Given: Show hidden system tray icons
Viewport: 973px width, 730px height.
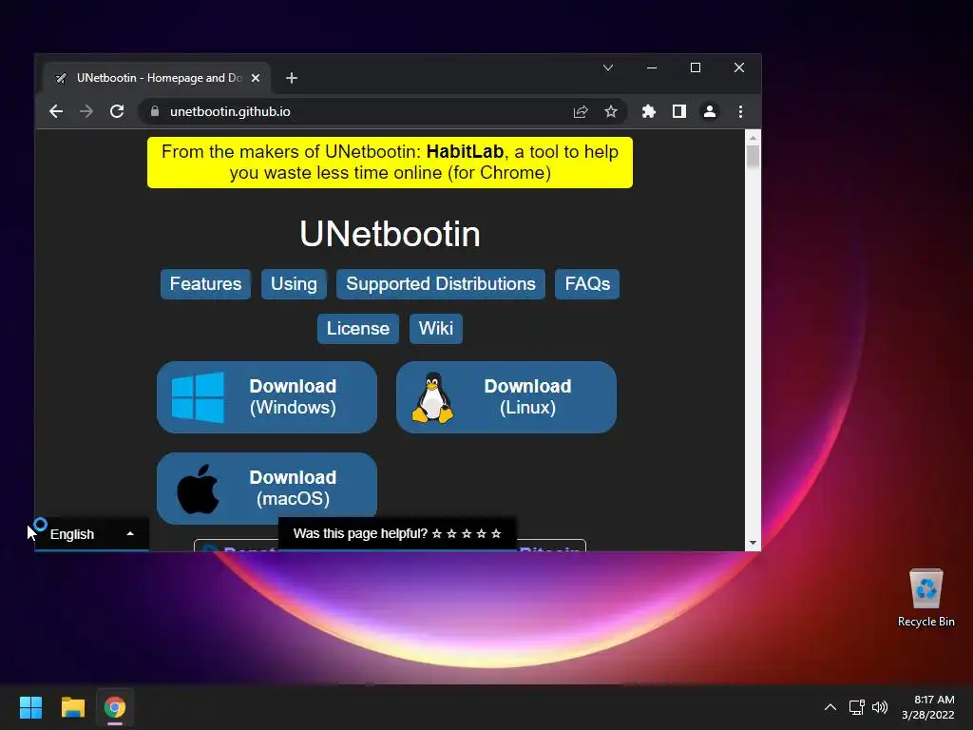Looking at the screenshot, I should pyautogui.click(x=830, y=707).
